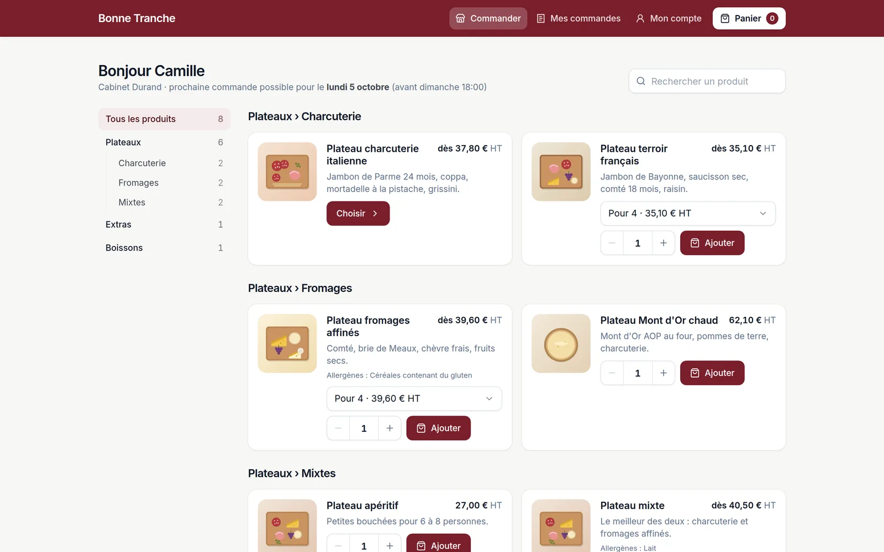Decrease quantity for Plateau terroir français

[612, 243]
